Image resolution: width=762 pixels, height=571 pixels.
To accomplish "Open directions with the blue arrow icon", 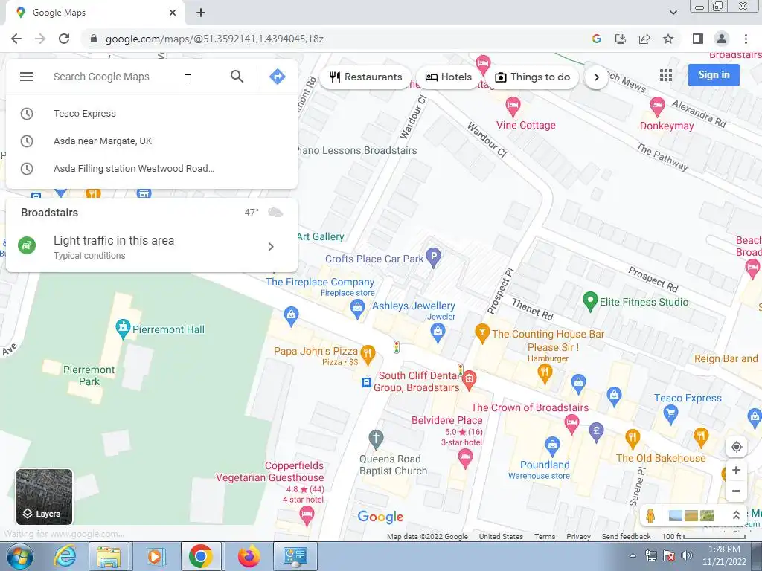I will (x=278, y=77).
